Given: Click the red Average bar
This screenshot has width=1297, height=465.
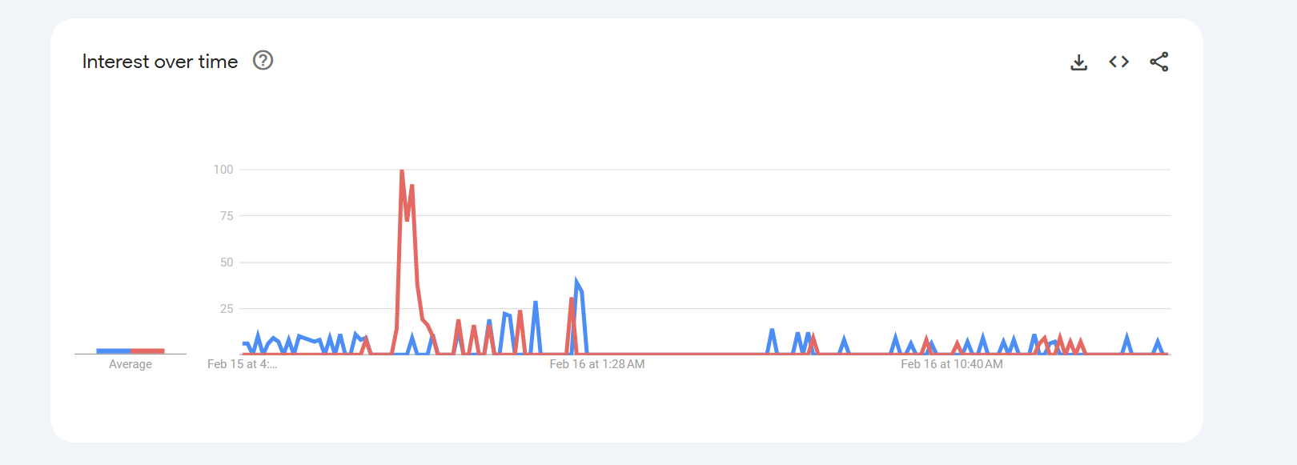Looking at the screenshot, I should pos(147,351).
